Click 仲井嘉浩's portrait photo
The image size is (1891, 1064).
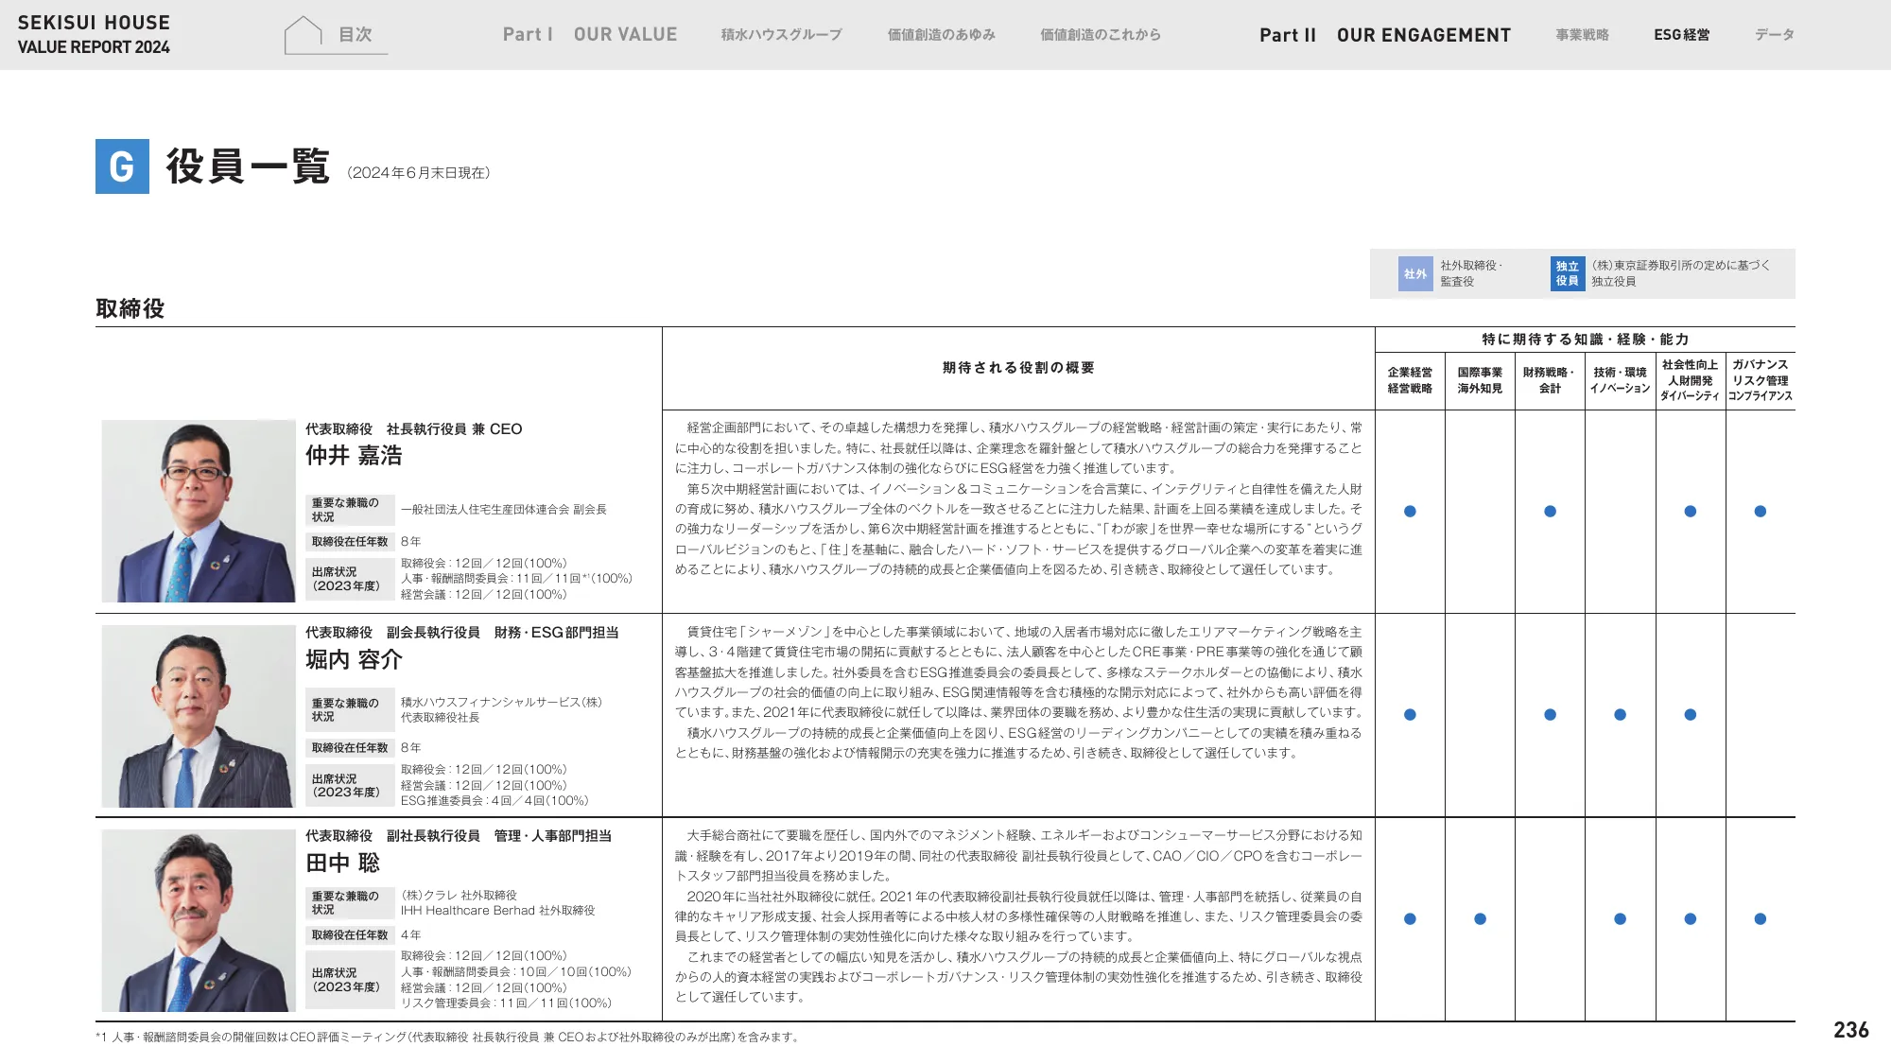[x=200, y=511]
